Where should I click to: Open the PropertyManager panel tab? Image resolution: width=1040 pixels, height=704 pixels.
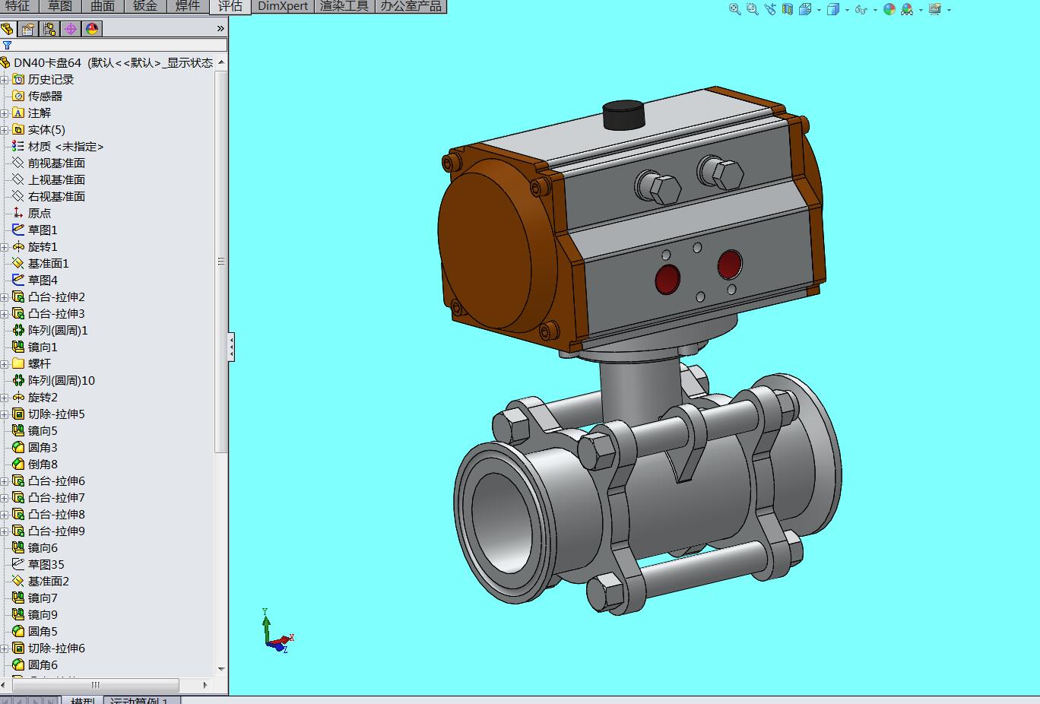(x=28, y=29)
